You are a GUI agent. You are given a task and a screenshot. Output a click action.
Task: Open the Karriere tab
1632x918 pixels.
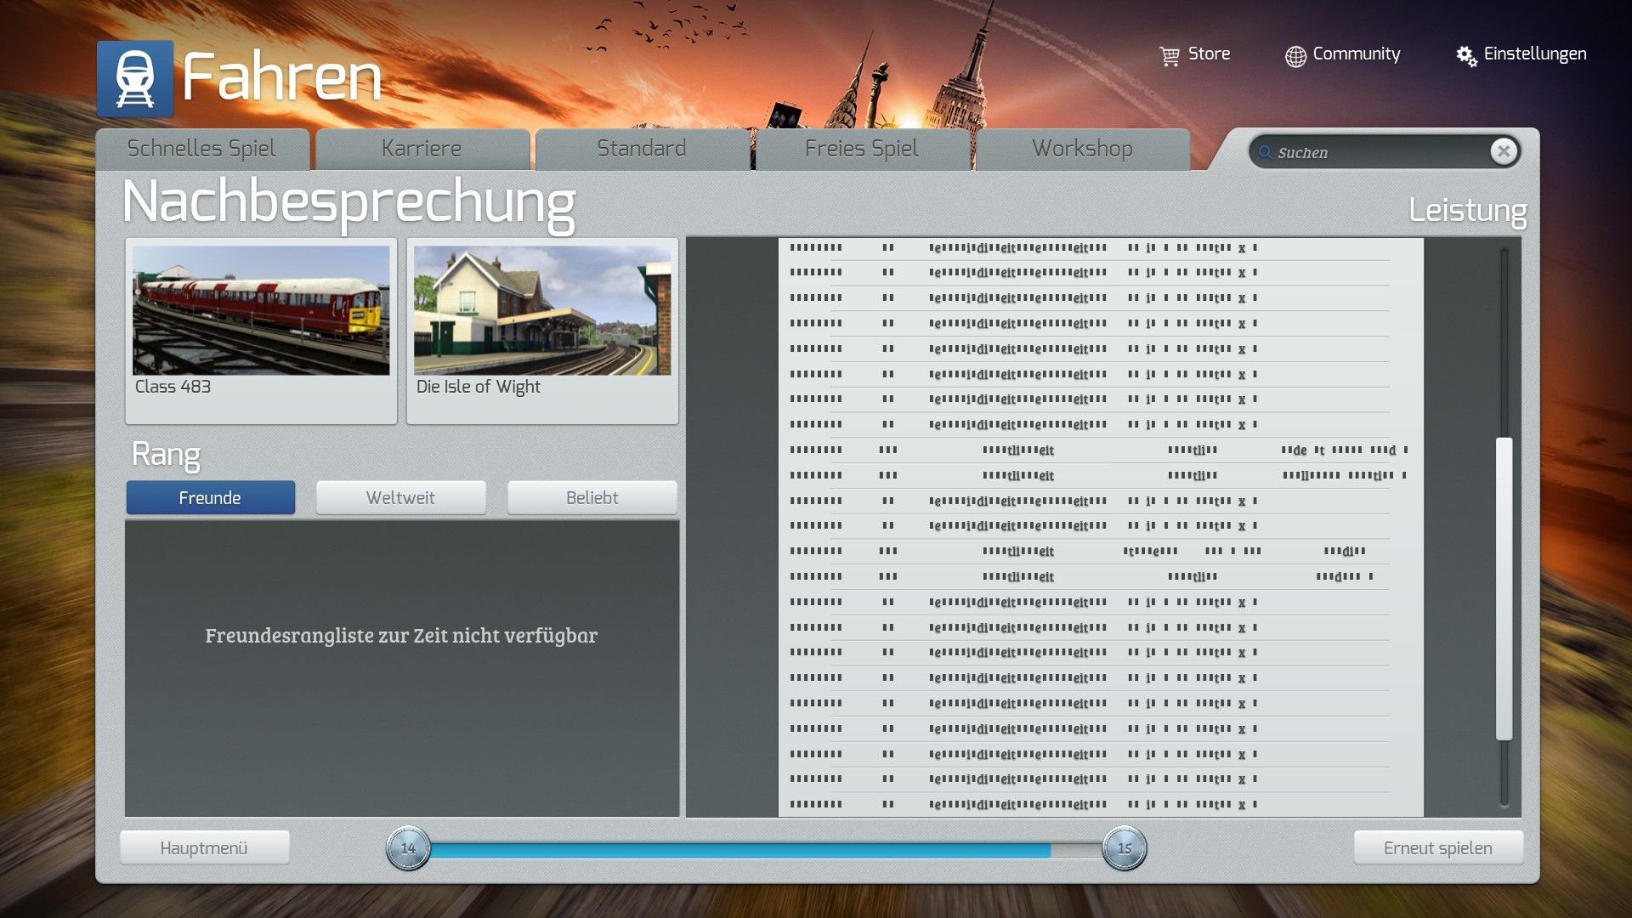pos(422,149)
